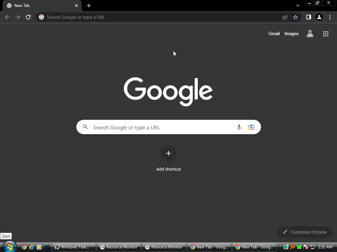This screenshot has width=337, height=252.
Task: Open the profile avatar menu
Action: click(319, 17)
